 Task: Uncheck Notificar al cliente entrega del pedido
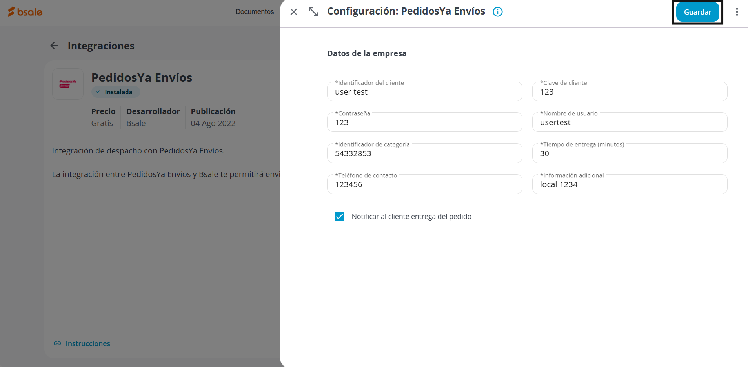[x=339, y=217]
